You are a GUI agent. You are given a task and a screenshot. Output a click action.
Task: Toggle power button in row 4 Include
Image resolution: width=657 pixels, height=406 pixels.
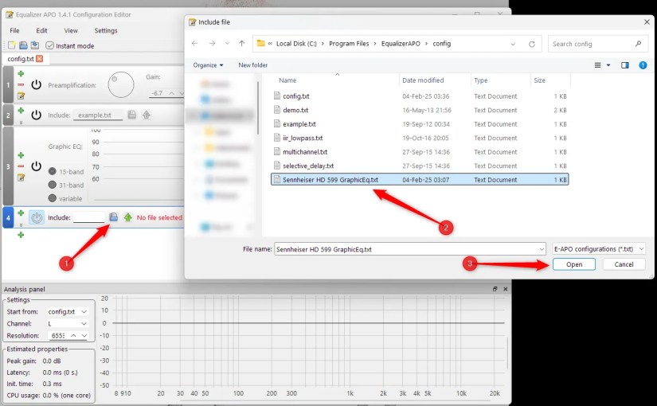click(37, 217)
